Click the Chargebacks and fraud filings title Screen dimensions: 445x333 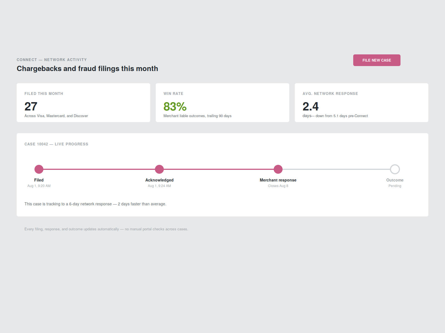tap(87, 69)
